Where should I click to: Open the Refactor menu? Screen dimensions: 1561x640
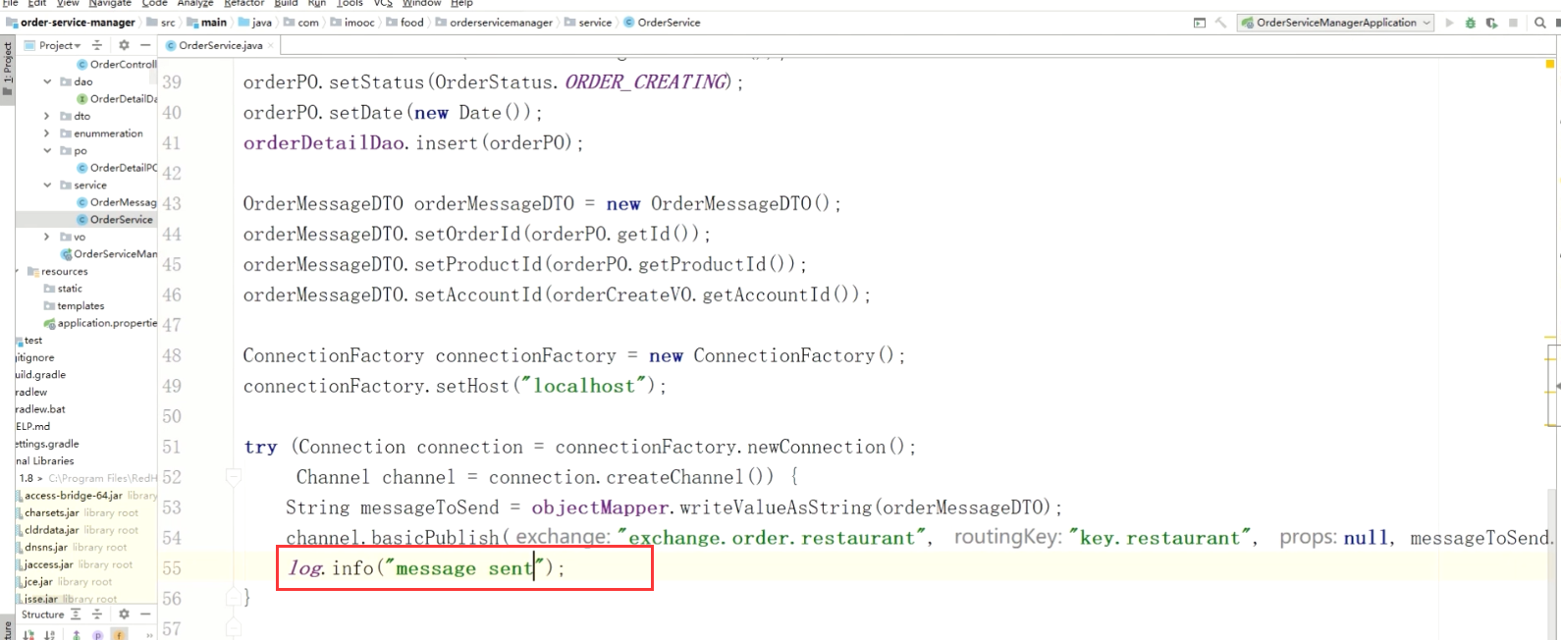coord(243,4)
